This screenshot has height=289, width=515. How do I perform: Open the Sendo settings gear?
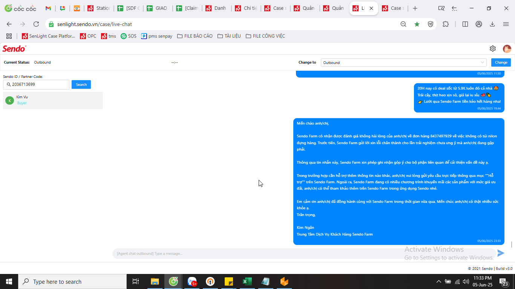coord(493,49)
